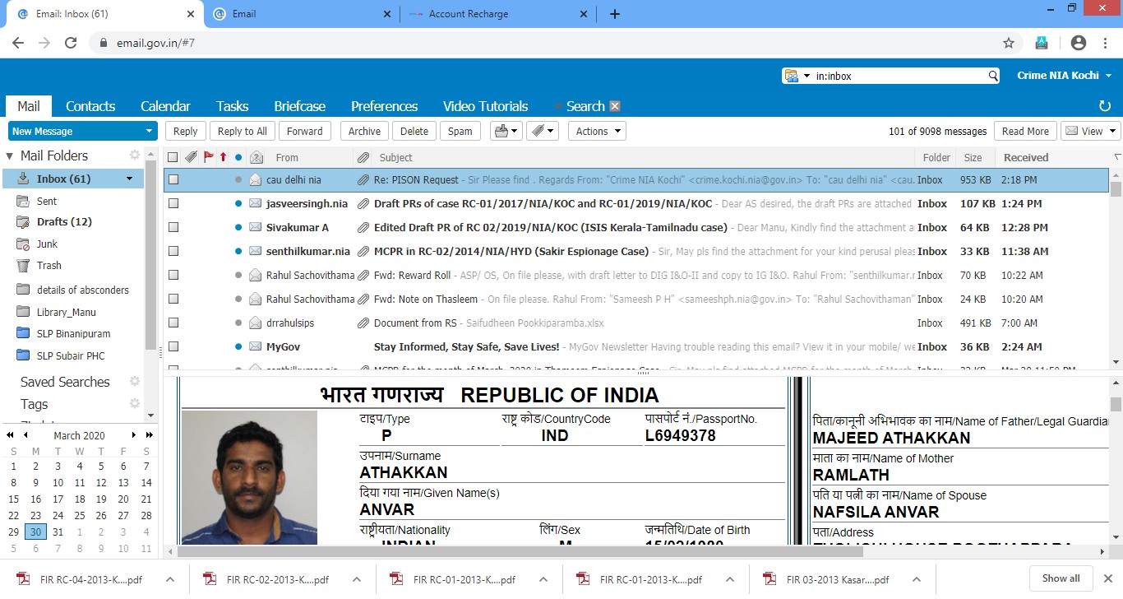1123x599 pixels.
Task: Open the Library_Manu folder
Action: [x=66, y=312]
